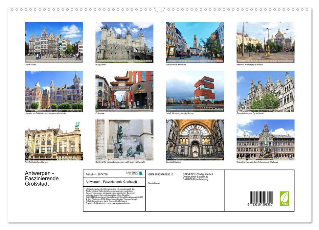Click the Artikel-Nr. 2074710 field
The image size is (319, 230).
pos(97,174)
